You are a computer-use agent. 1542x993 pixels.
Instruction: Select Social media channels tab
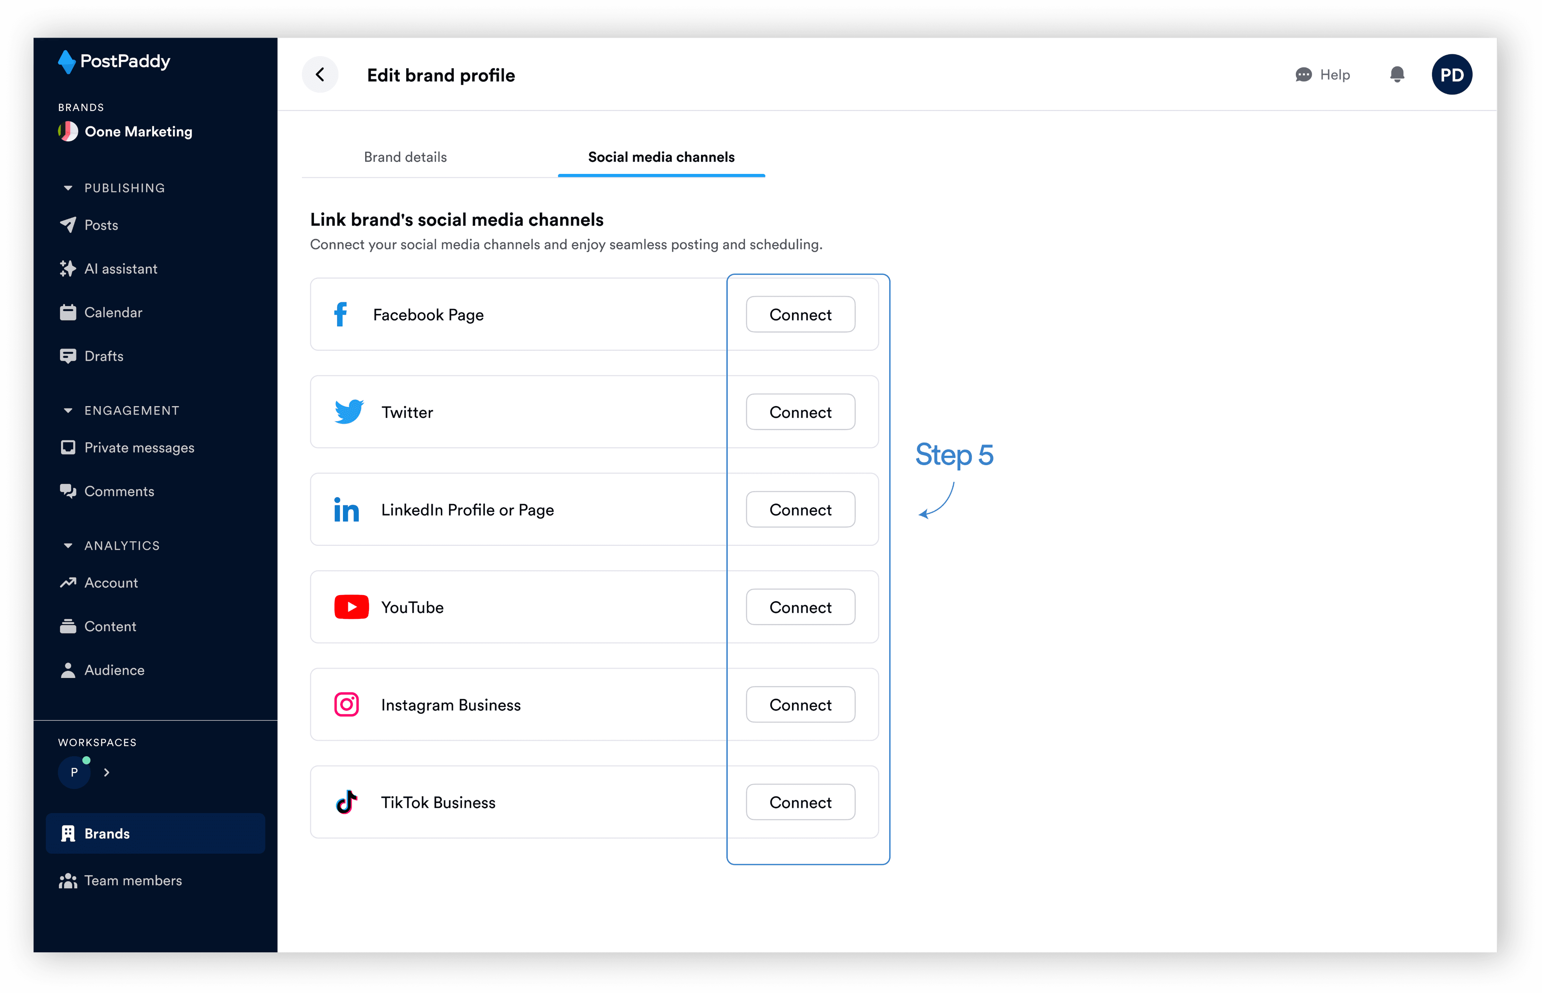point(661,157)
